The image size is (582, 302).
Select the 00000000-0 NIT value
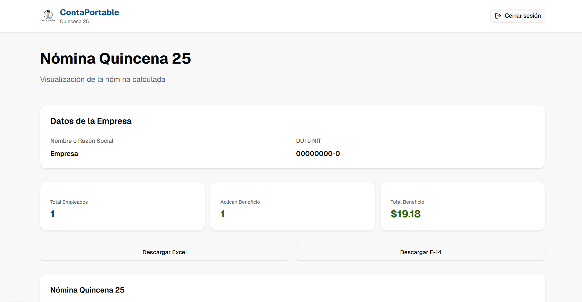click(318, 153)
